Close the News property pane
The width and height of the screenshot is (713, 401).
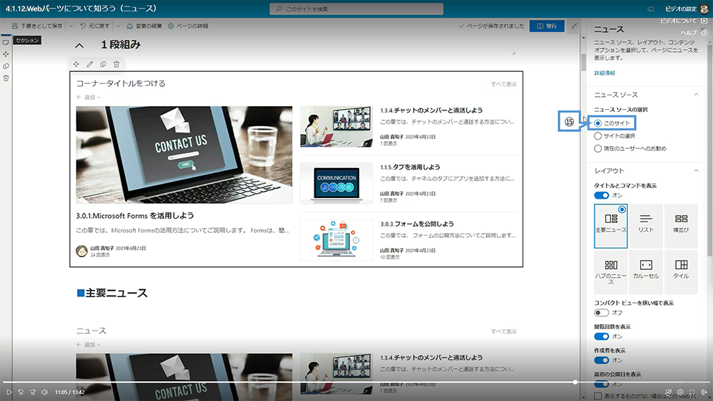(x=703, y=29)
